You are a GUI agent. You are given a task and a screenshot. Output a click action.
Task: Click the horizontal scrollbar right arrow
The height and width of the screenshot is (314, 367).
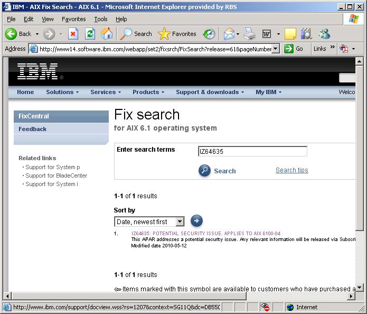click(351, 296)
